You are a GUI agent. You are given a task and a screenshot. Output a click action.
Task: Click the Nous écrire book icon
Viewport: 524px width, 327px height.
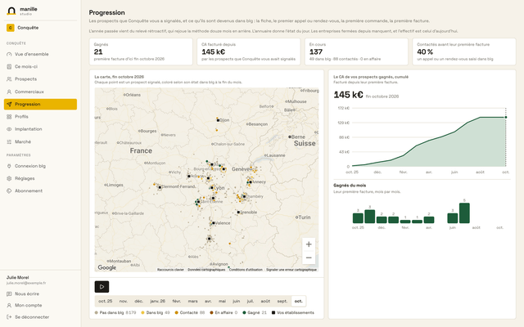tap(9, 294)
